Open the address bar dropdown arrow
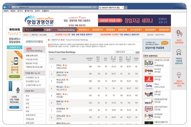Screen dimensions: 191x127 click(x=94, y=7)
